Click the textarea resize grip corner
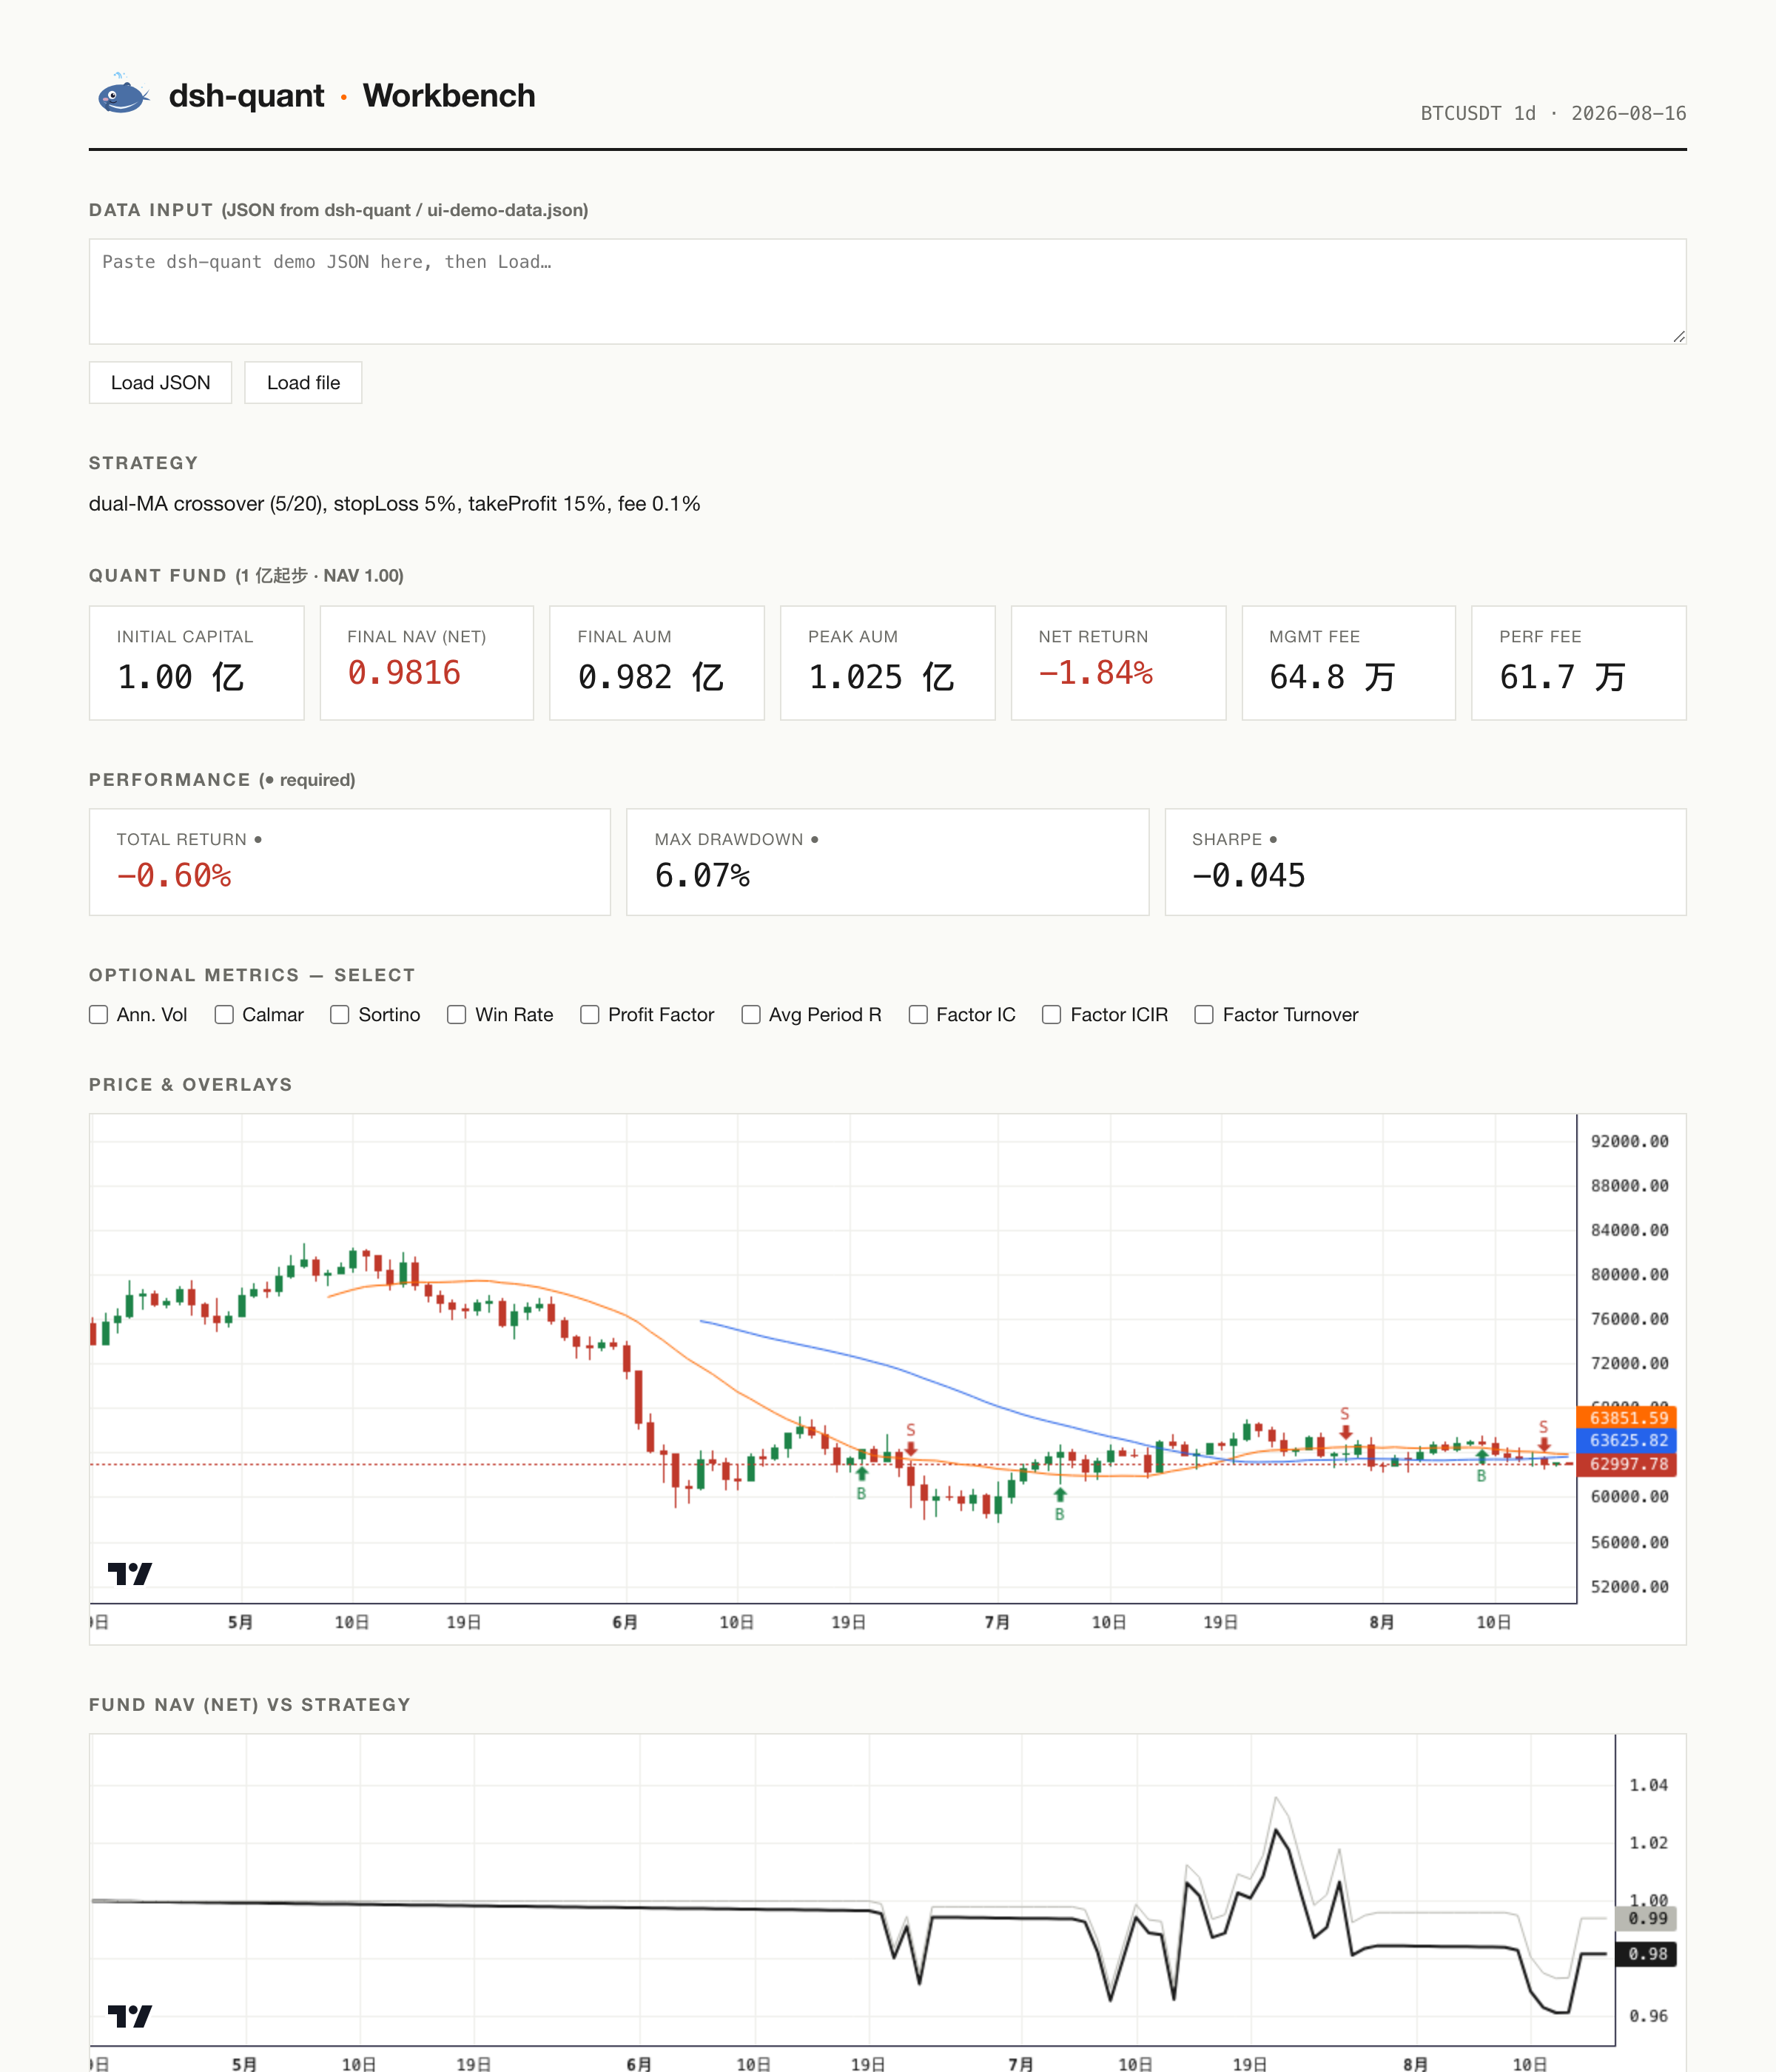The image size is (1776, 2072). (x=1678, y=337)
